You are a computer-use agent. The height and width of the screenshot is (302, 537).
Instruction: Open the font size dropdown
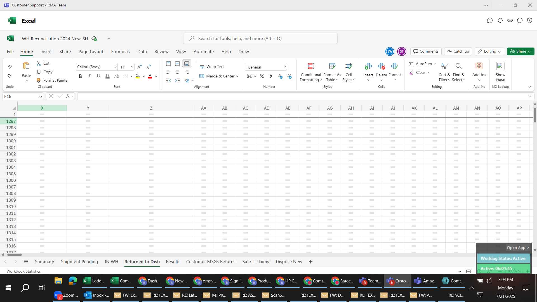tap(132, 67)
